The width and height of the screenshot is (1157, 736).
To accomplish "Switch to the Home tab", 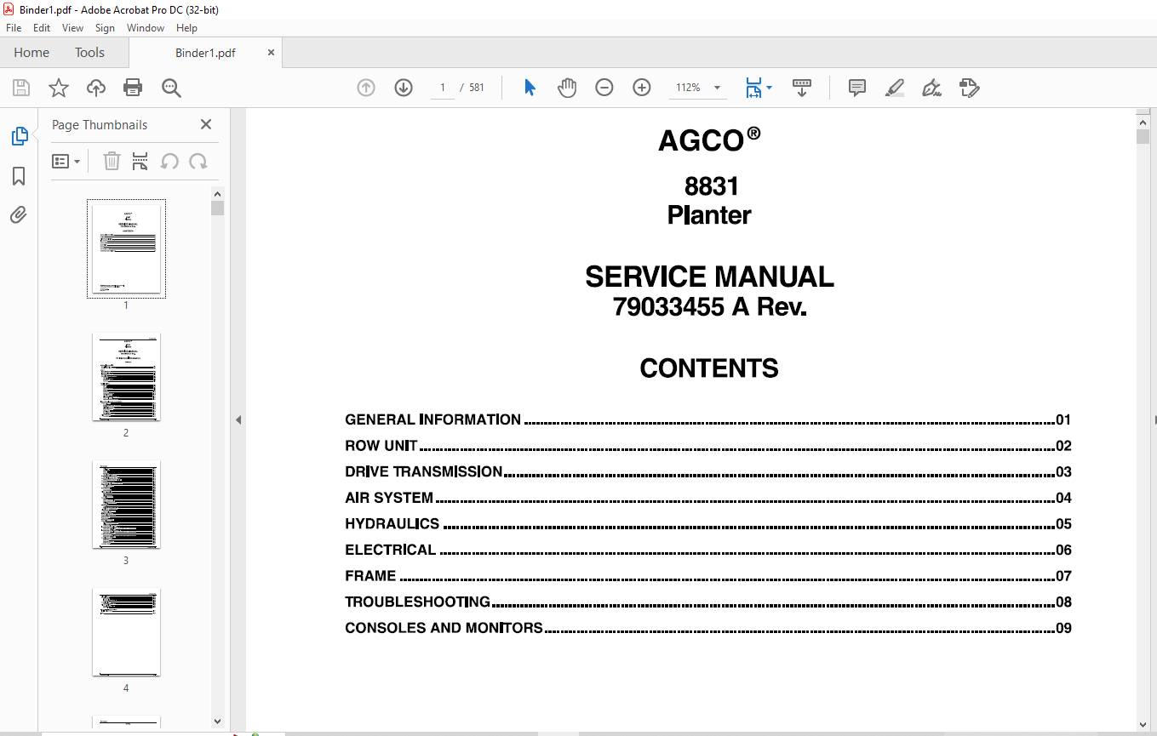I will click(x=32, y=53).
